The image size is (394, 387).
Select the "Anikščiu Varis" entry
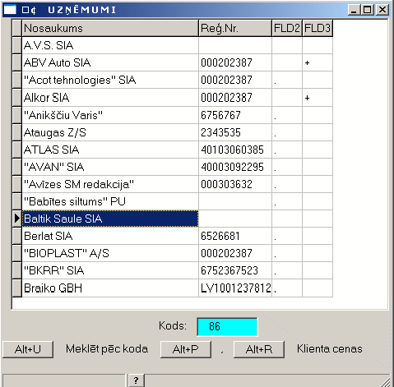[110, 115]
